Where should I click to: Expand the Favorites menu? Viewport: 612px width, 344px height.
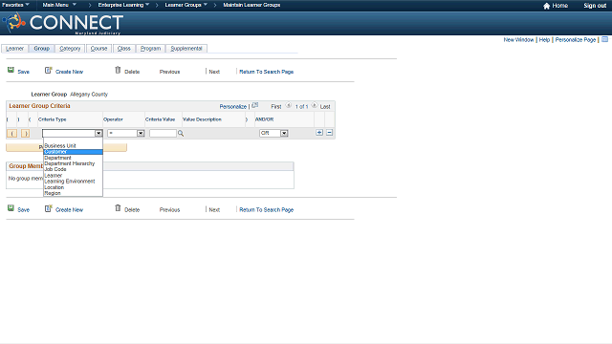pyautogui.click(x=15, y=5)
